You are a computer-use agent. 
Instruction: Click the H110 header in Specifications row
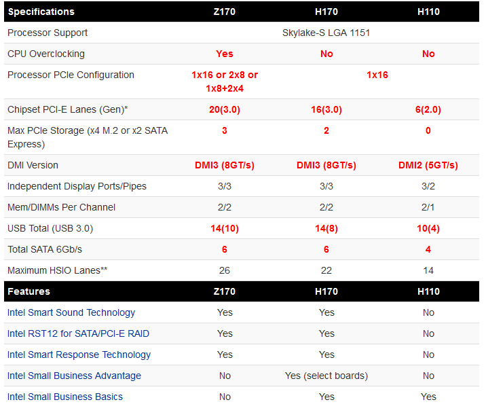coord(428,12)
